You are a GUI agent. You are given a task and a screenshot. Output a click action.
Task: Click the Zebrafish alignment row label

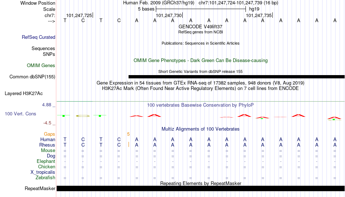tap(45, 178)
